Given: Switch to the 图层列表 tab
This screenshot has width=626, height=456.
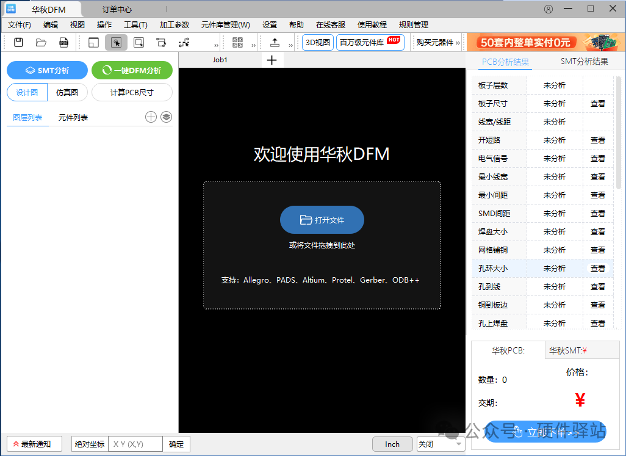Looking at the screenshot, I should tap(27, 117).
